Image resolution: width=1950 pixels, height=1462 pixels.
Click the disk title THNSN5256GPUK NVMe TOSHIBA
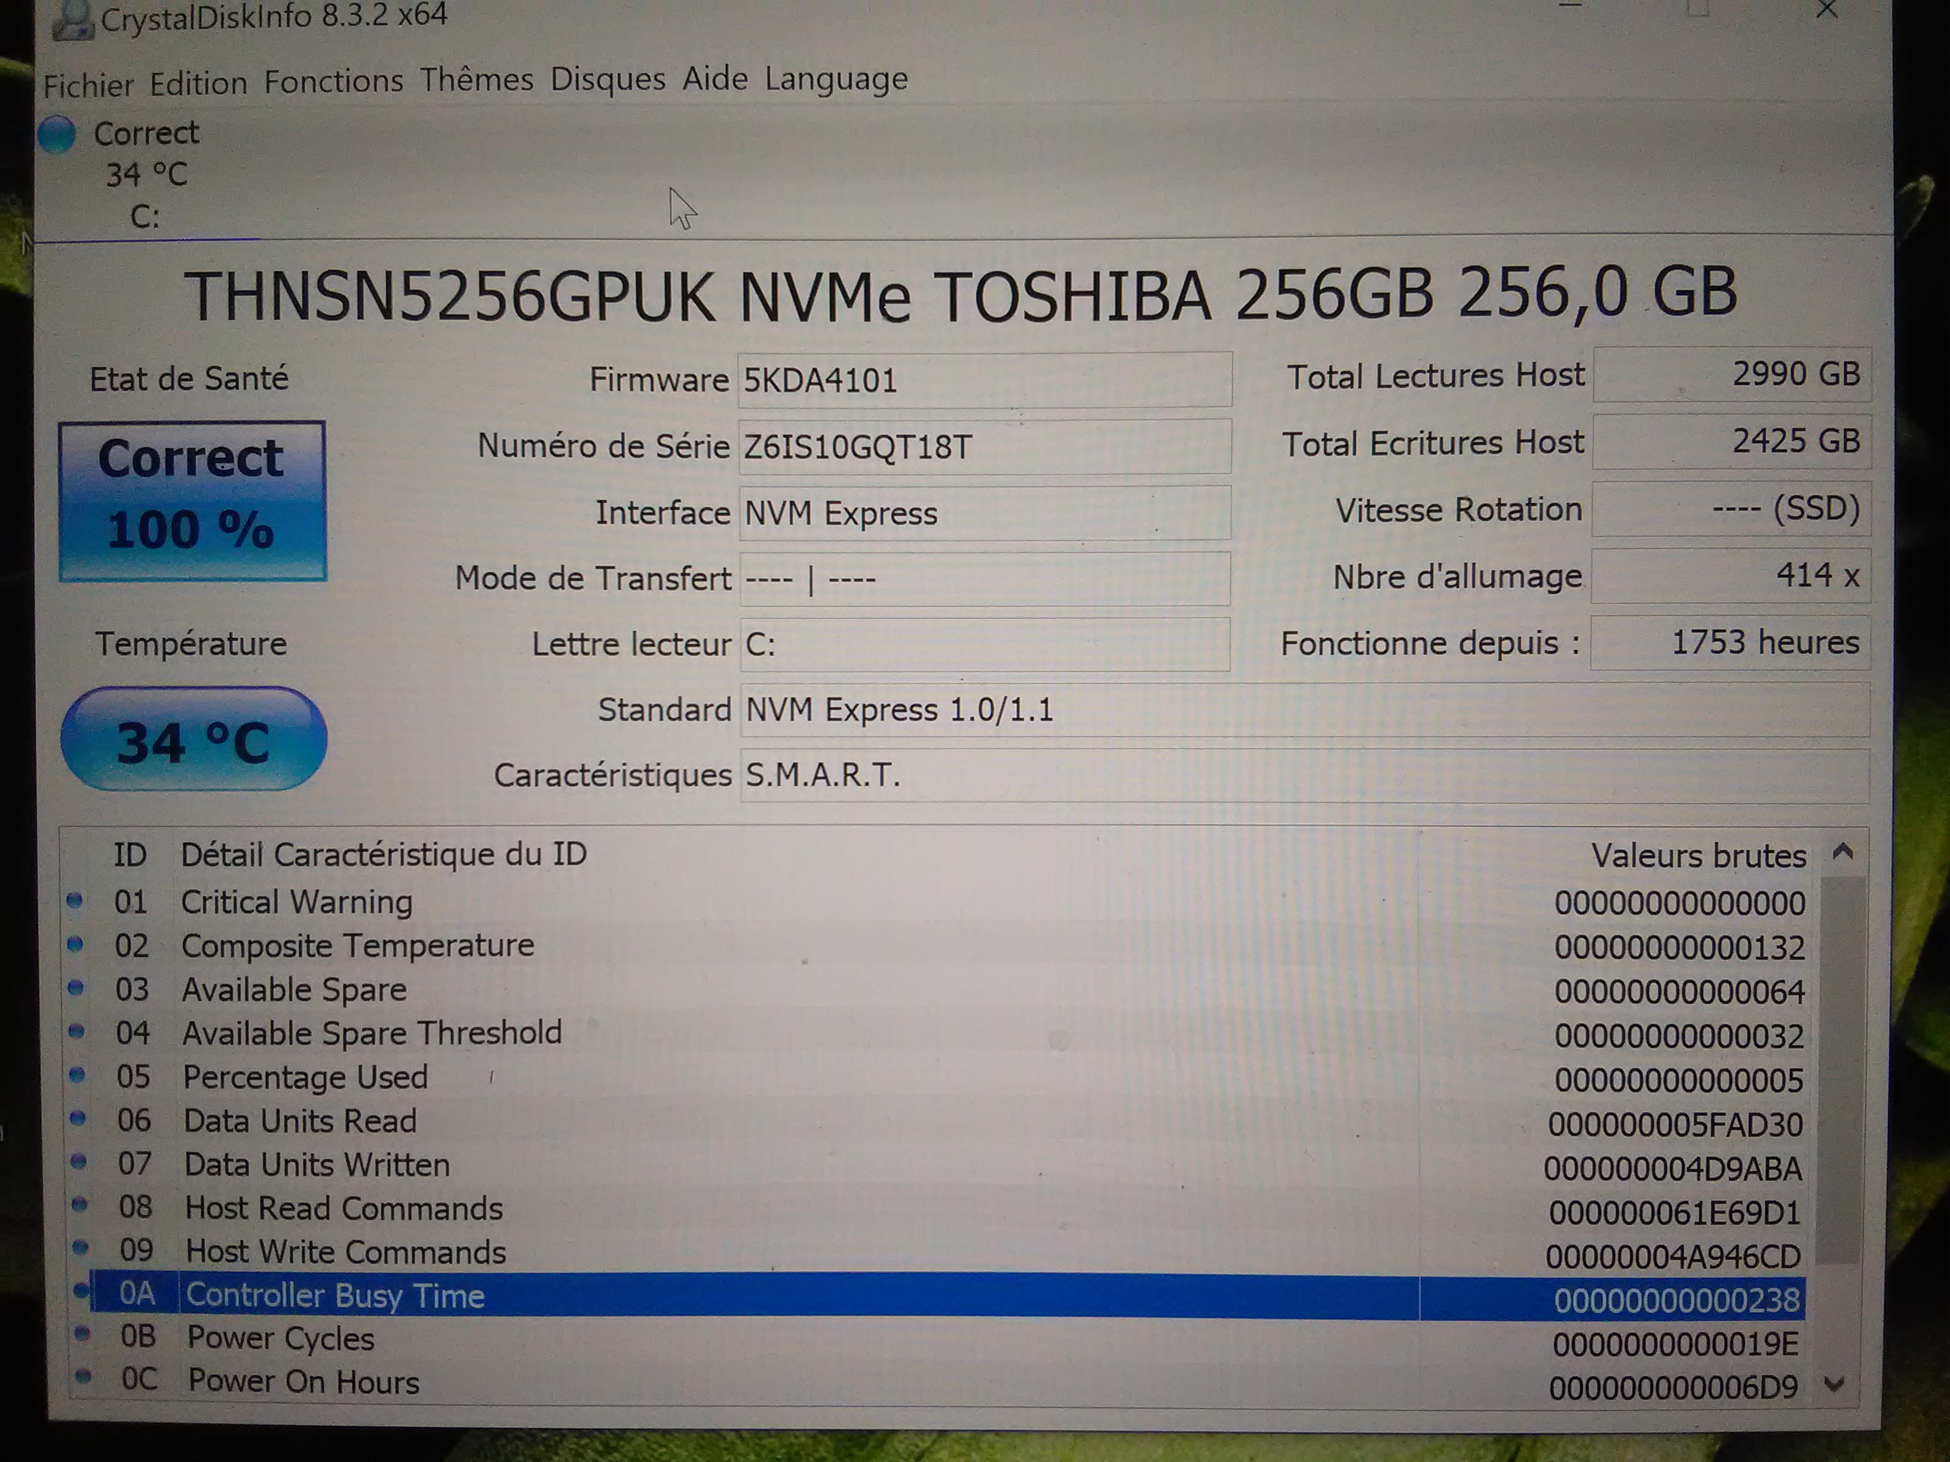[960, 295]
